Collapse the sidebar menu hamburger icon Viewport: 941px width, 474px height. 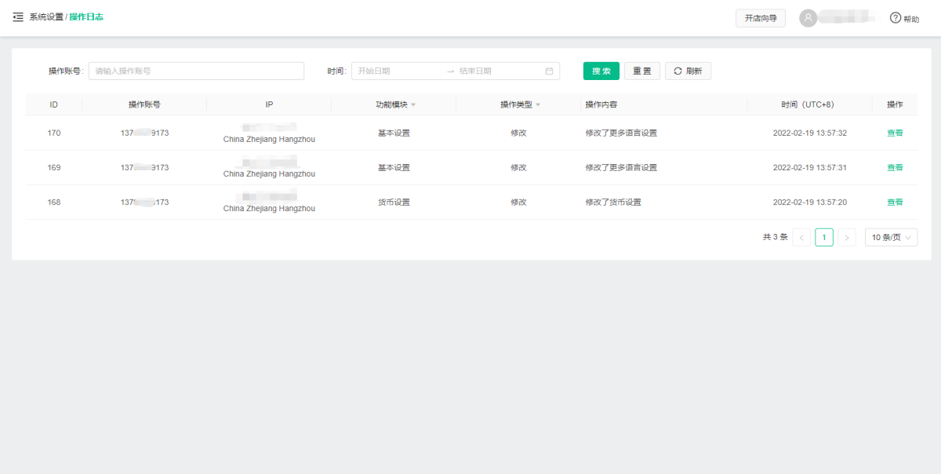coord(18,17)
